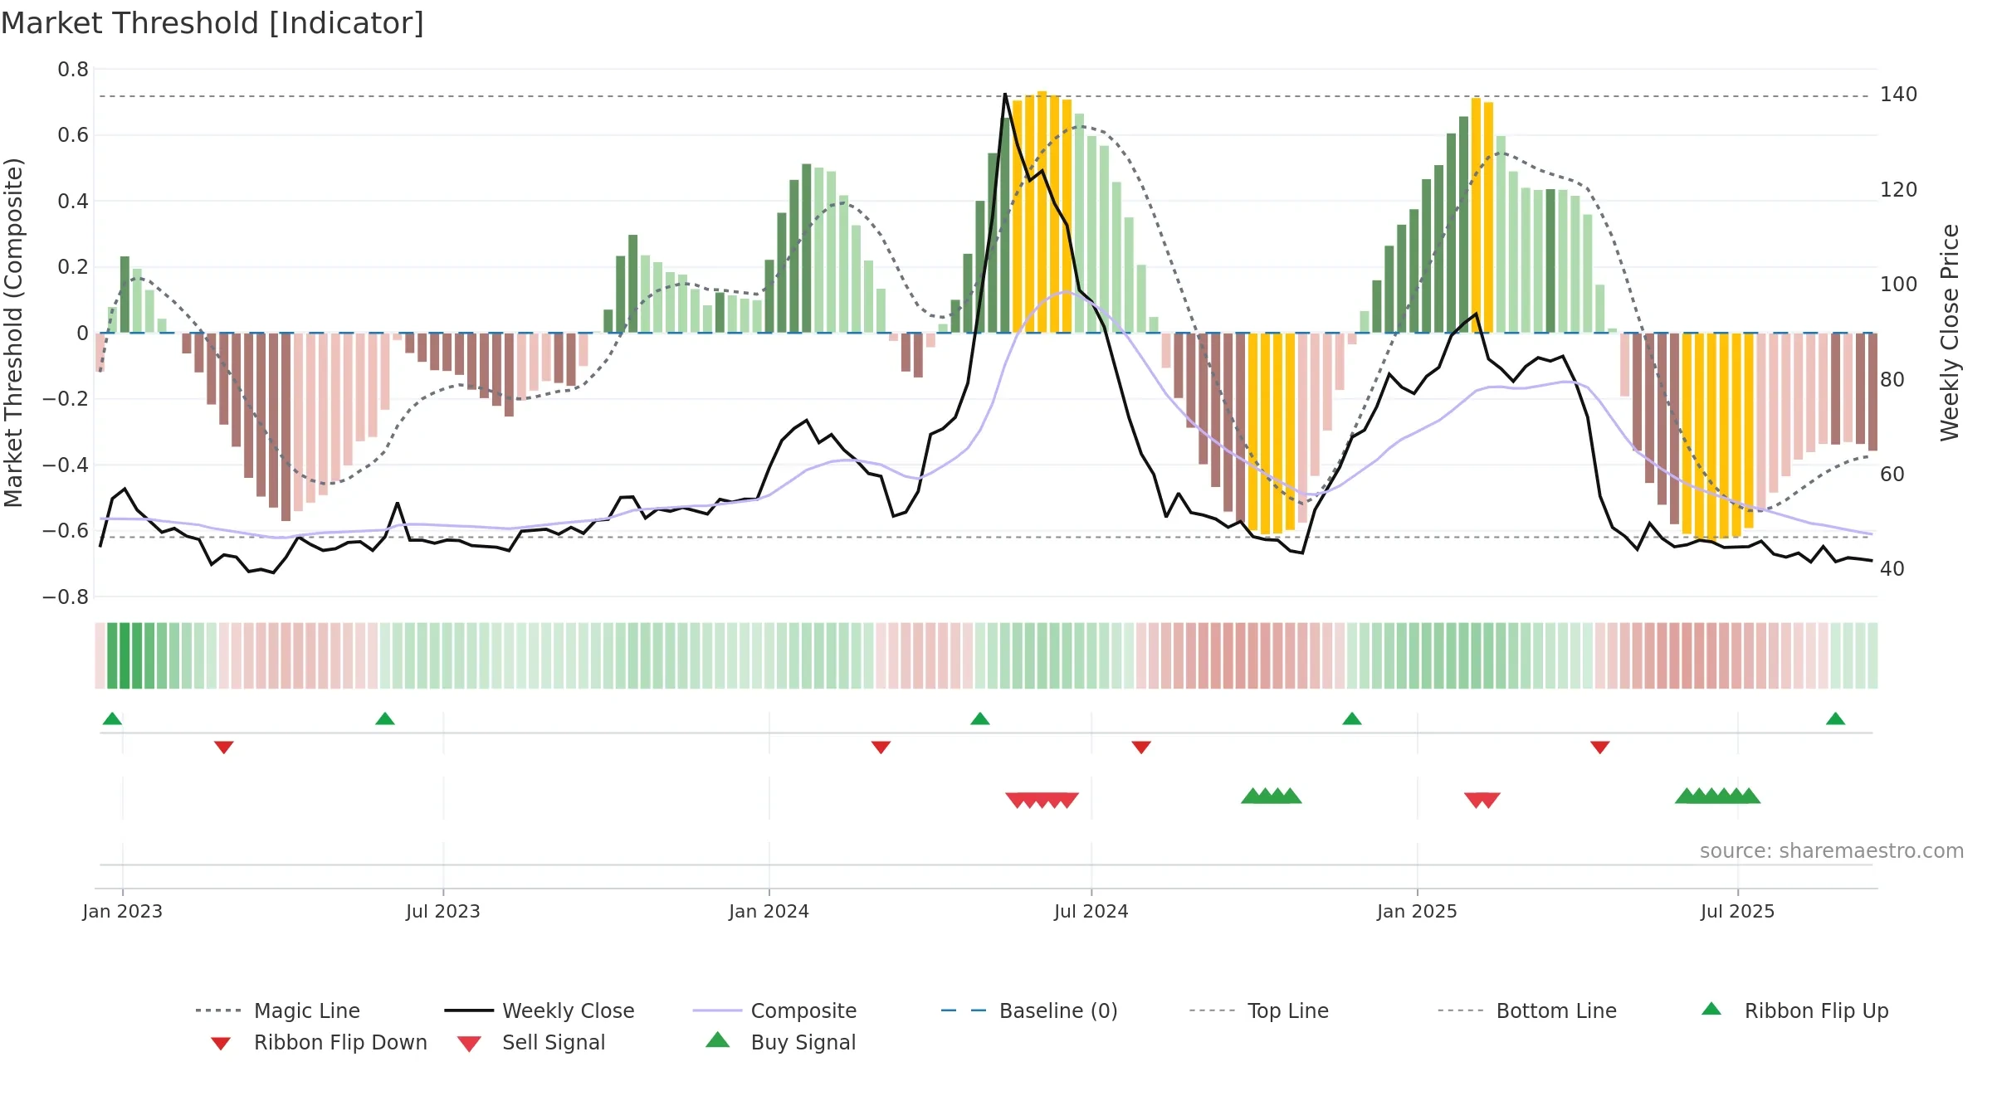Click the red Sell Signal legend triangle
The height and width of the screenshot is (1120, 1992).
[x=469, y=1044]
